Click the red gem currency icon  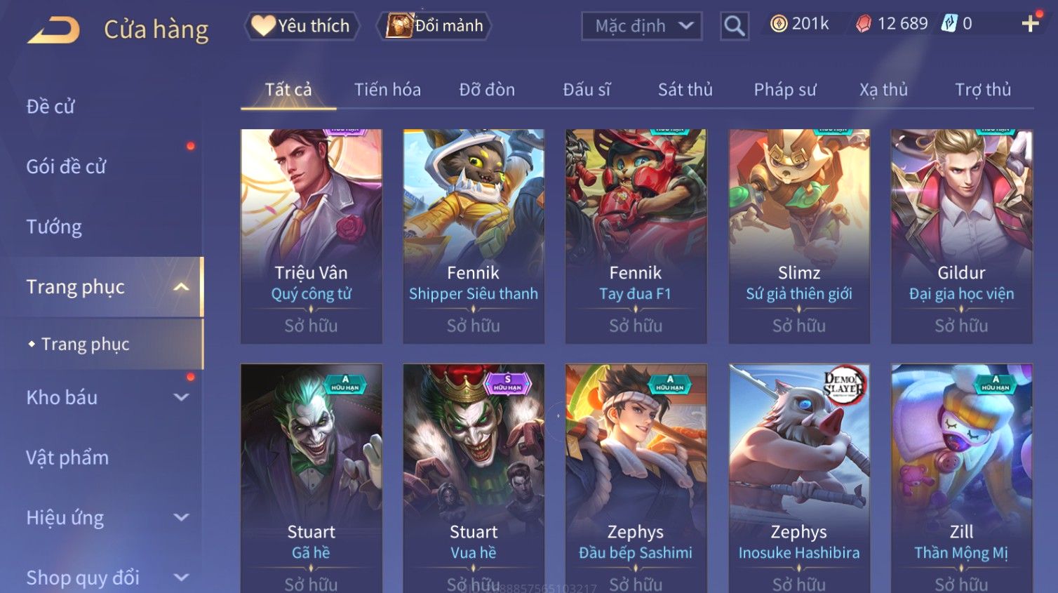coord(864,24)
